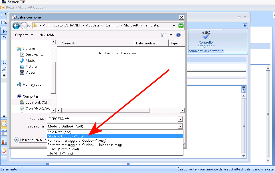
Task: Sort by the Type column header
Action: pos(177,43)
